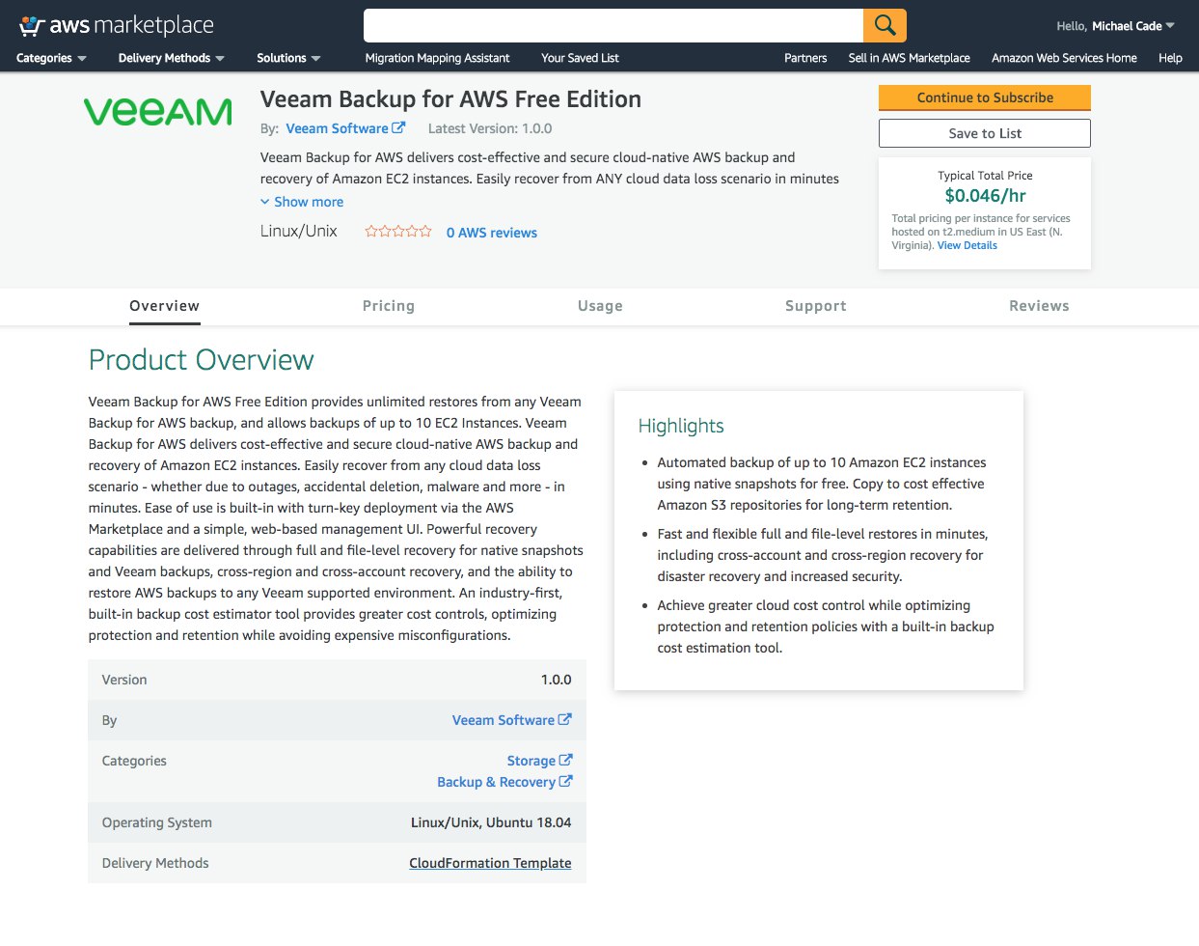This screenshot has height=946, width=1199.
Task: Expand the Categories dropdown menu
Action: (51, 58)
